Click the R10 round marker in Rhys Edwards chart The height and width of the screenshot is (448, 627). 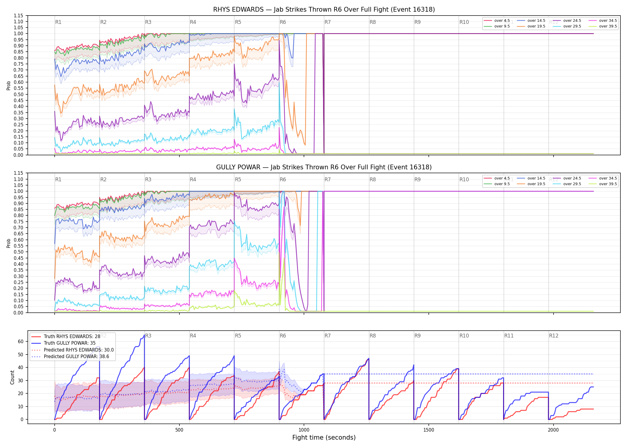pos(464,22)
